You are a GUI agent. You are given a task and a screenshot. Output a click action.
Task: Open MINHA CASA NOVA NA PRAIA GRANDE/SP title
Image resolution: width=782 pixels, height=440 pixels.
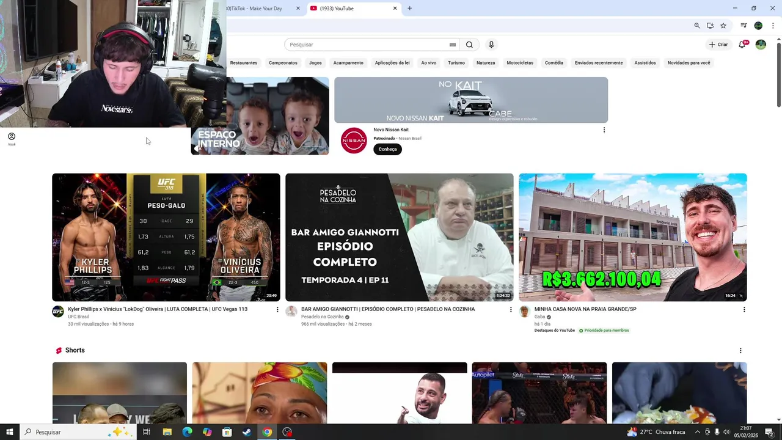click(585, 309)
